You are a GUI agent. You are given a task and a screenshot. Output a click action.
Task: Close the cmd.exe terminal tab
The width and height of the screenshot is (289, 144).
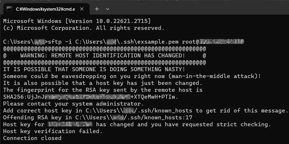pyautogui.click(x=82, y=9)
